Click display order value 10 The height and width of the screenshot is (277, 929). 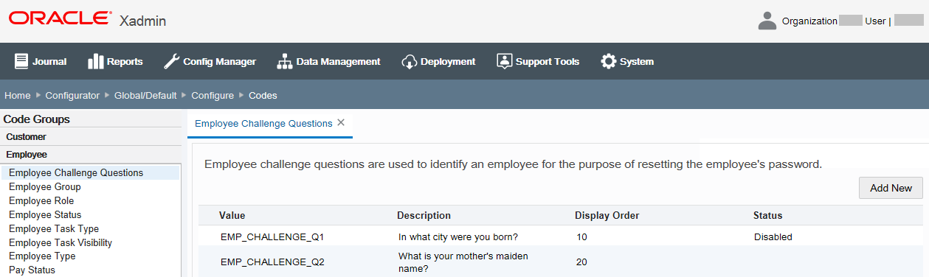click(582, 237)
